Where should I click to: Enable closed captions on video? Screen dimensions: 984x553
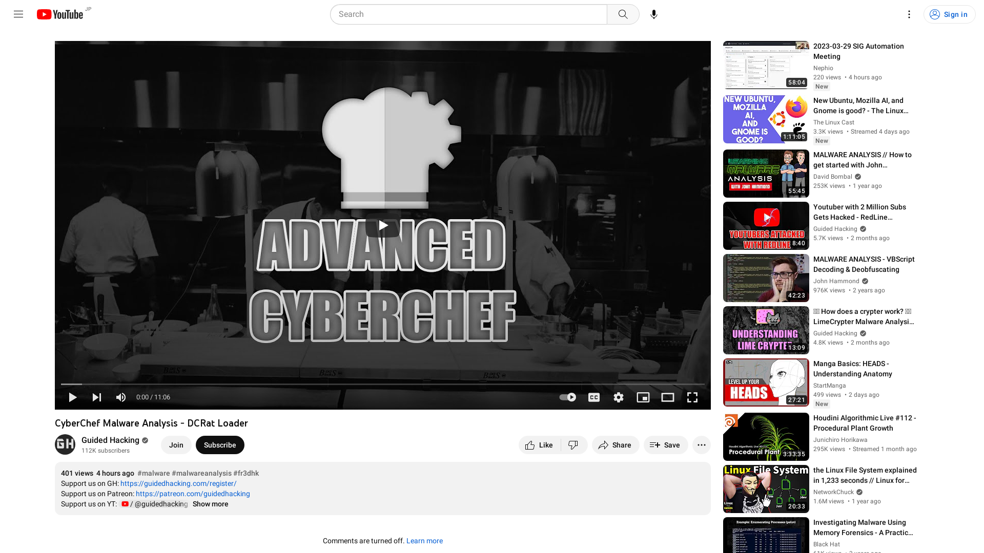pos(594,397)
